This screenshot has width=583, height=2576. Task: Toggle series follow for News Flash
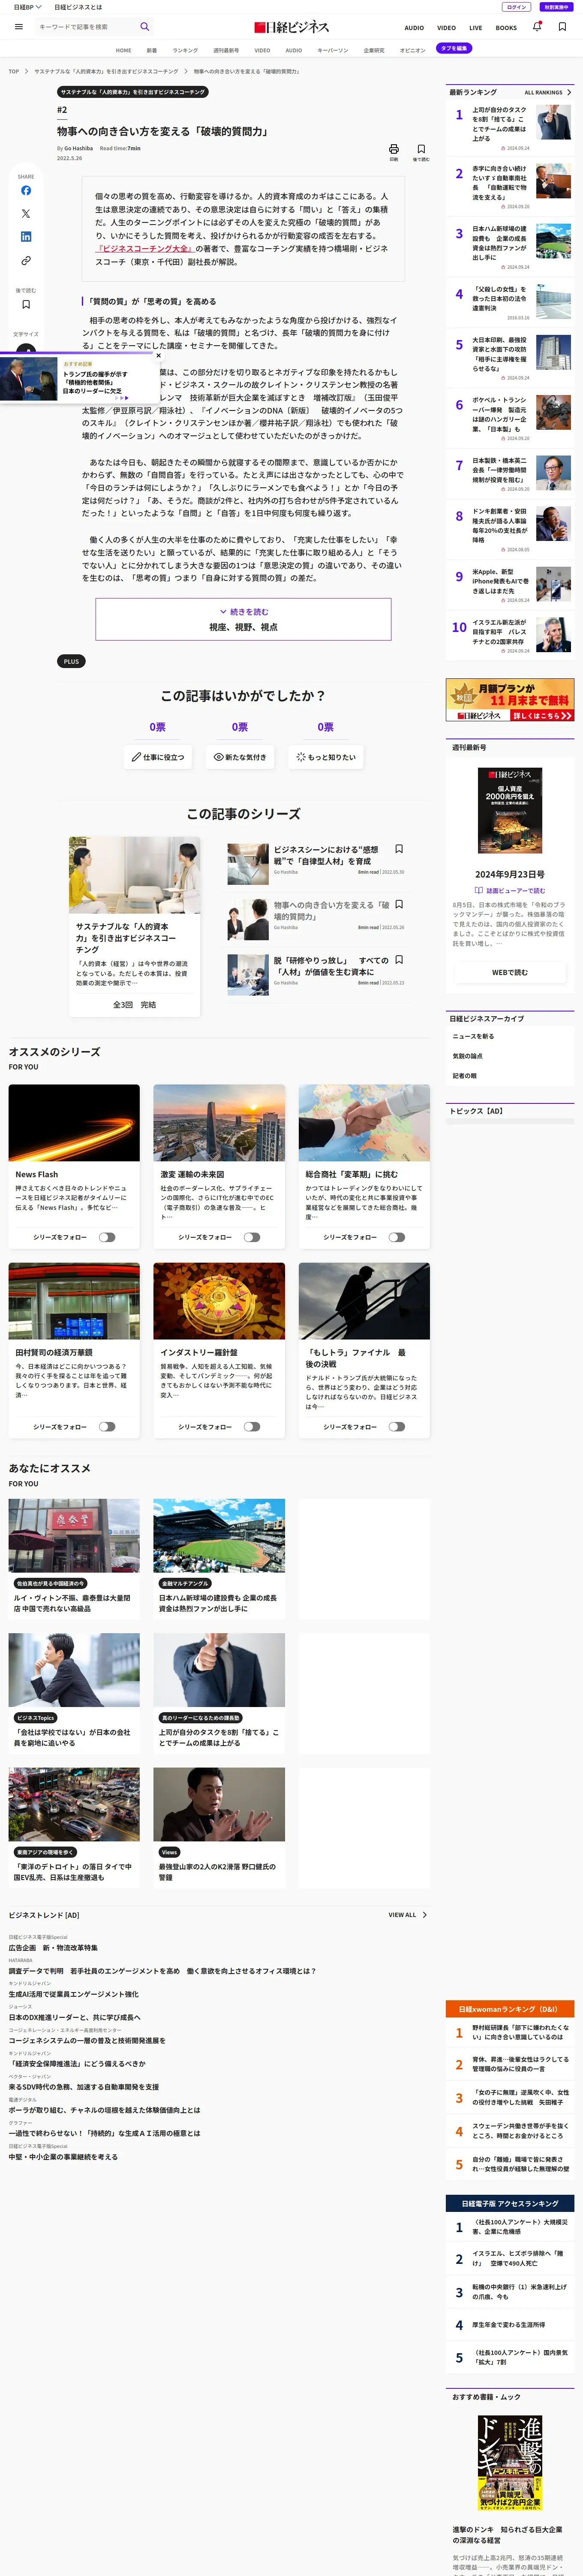[107, 1237]
